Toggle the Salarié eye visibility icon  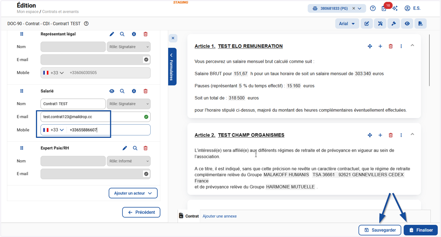click(x=112, y=91)
